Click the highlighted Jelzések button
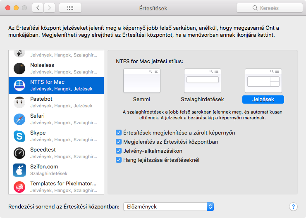This screenshot has width=306, height=218. click(263, 100)
